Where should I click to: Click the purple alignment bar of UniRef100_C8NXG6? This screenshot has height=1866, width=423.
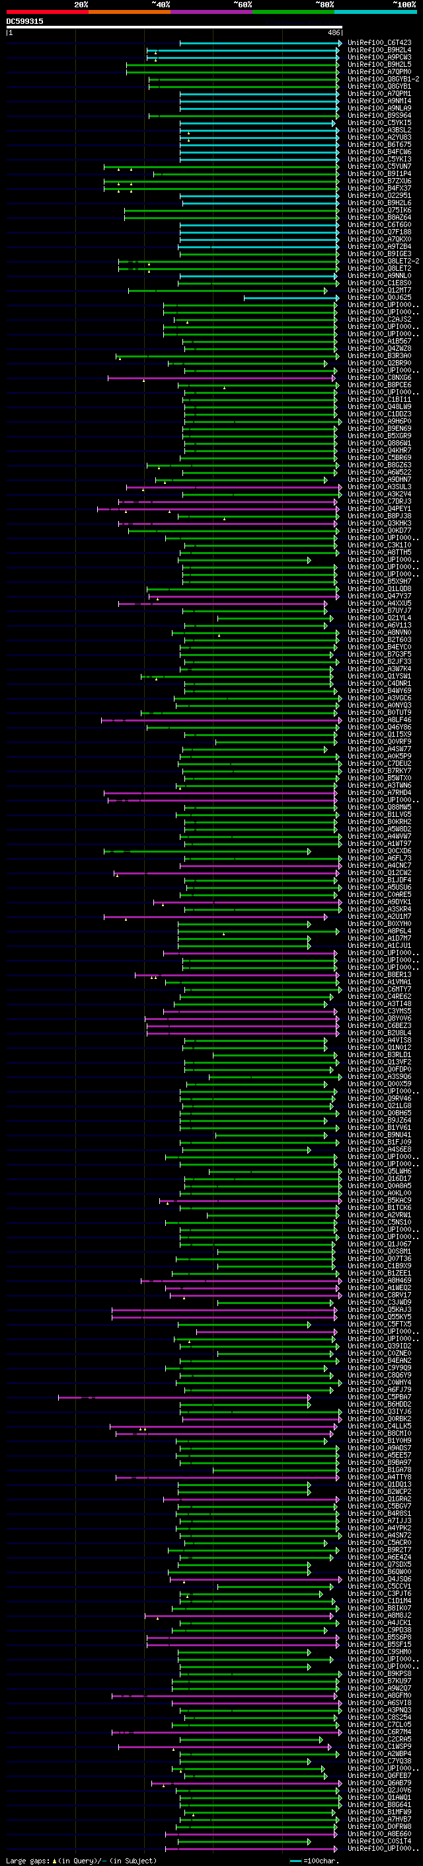tap(222, 378)
